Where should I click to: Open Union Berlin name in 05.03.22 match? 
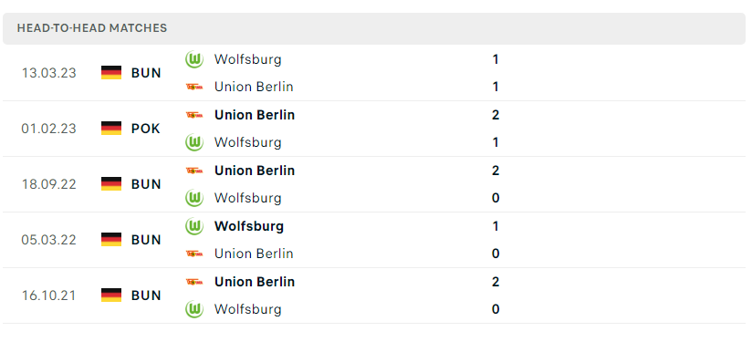point(254,254)
